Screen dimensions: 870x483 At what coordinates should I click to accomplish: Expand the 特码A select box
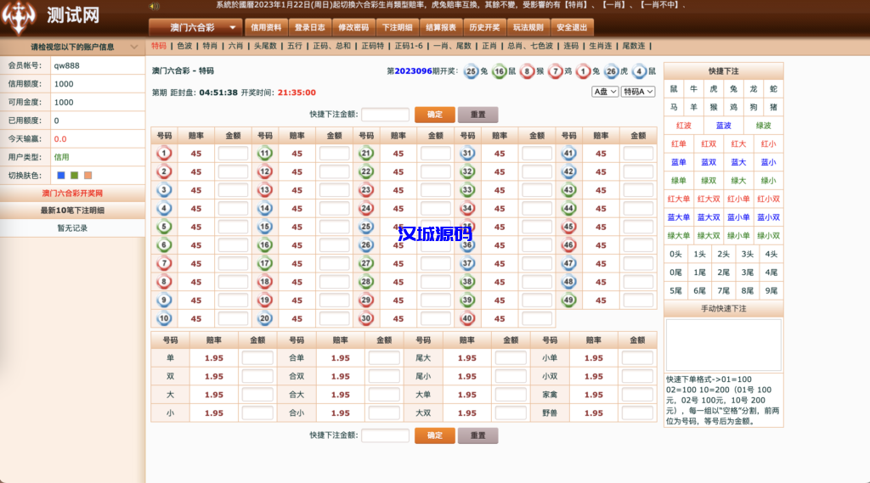pyautogui.click(x=638, y=92)
